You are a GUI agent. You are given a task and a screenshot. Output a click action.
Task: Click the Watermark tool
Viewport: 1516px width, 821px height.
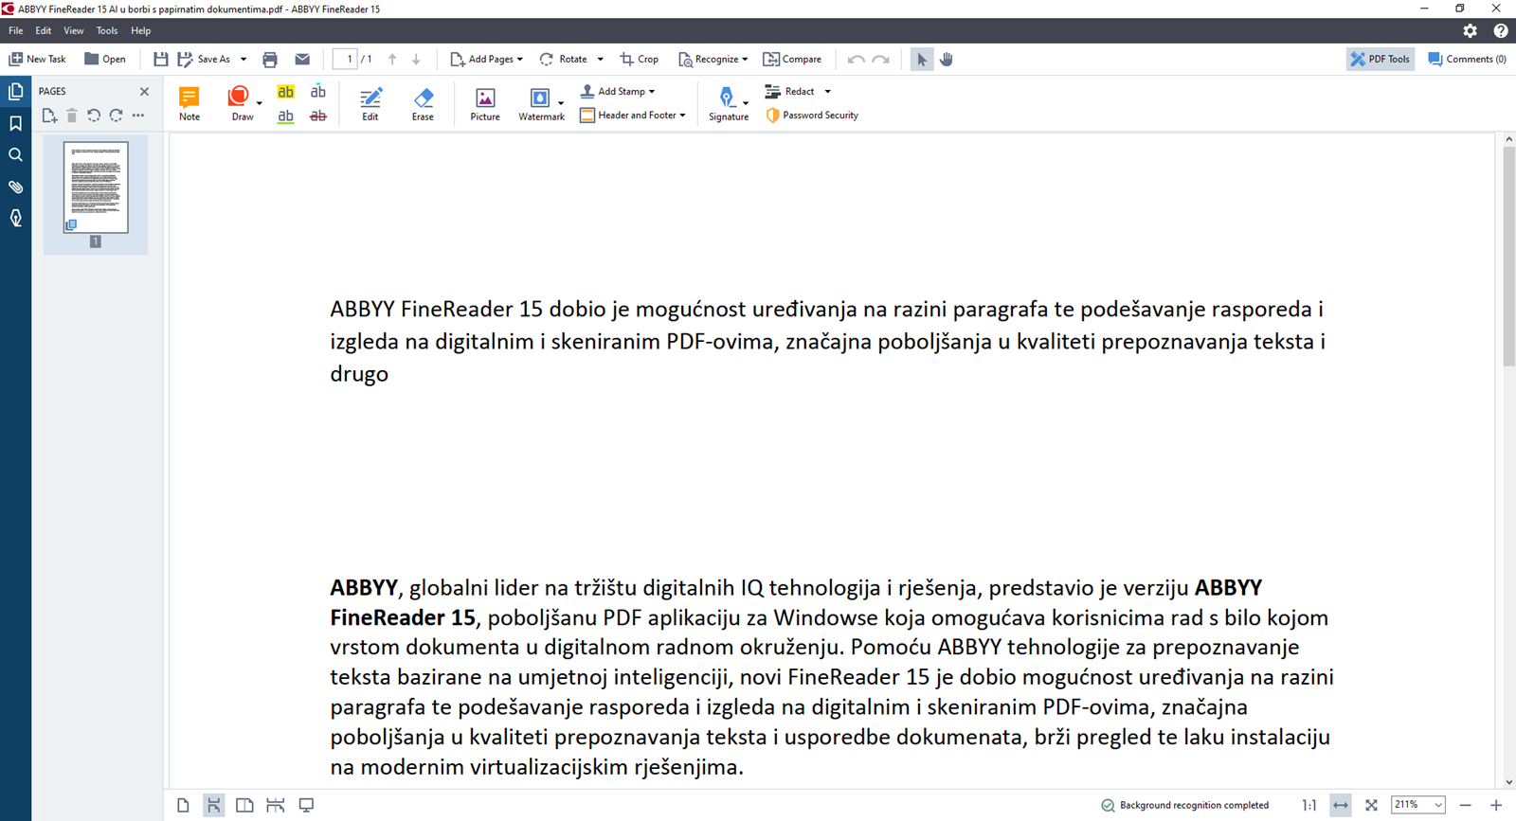[x=540, y=103]
